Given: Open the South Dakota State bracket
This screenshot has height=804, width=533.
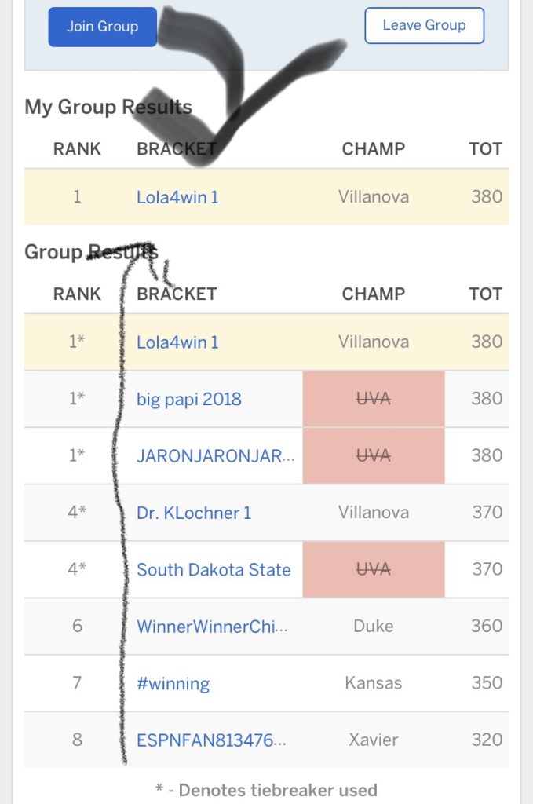Looking at the screenshot, I should point(214,569).
